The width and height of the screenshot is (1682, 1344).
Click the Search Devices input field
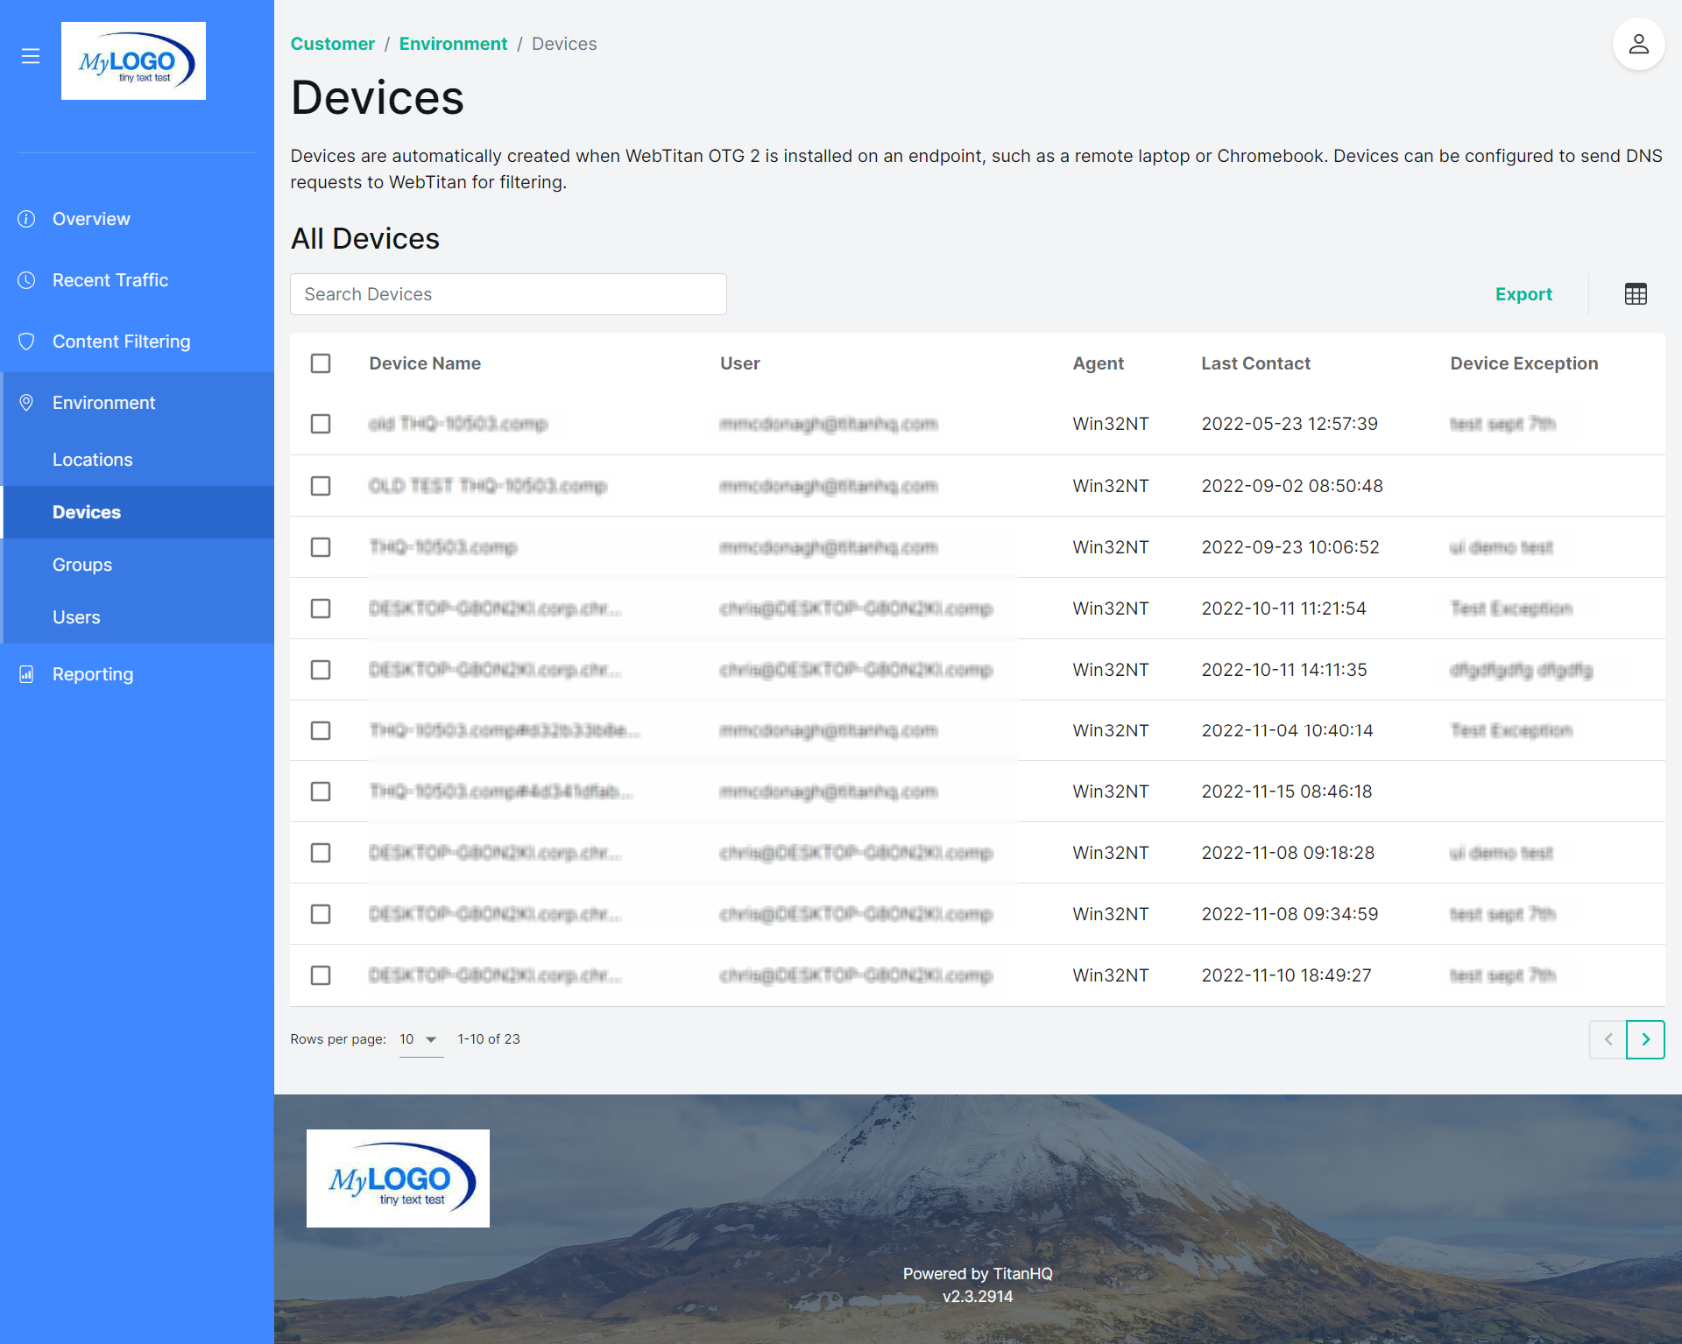508,293
